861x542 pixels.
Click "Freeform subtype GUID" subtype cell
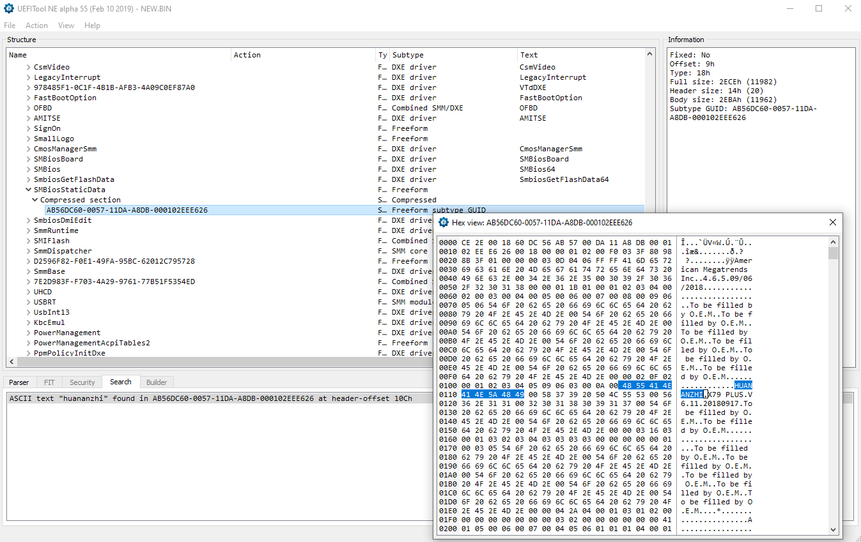439,210
